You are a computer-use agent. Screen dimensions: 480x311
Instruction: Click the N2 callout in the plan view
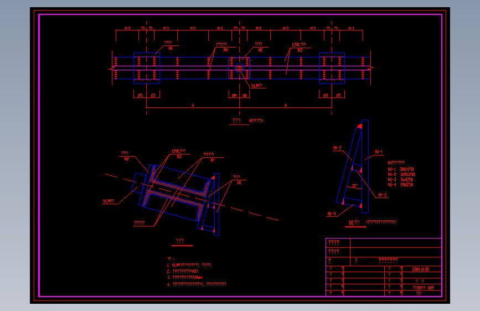(x=260, y=50)
